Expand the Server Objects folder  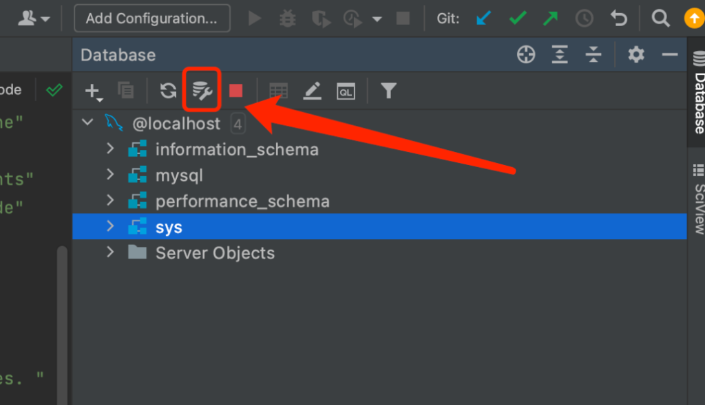click(110, 252)
